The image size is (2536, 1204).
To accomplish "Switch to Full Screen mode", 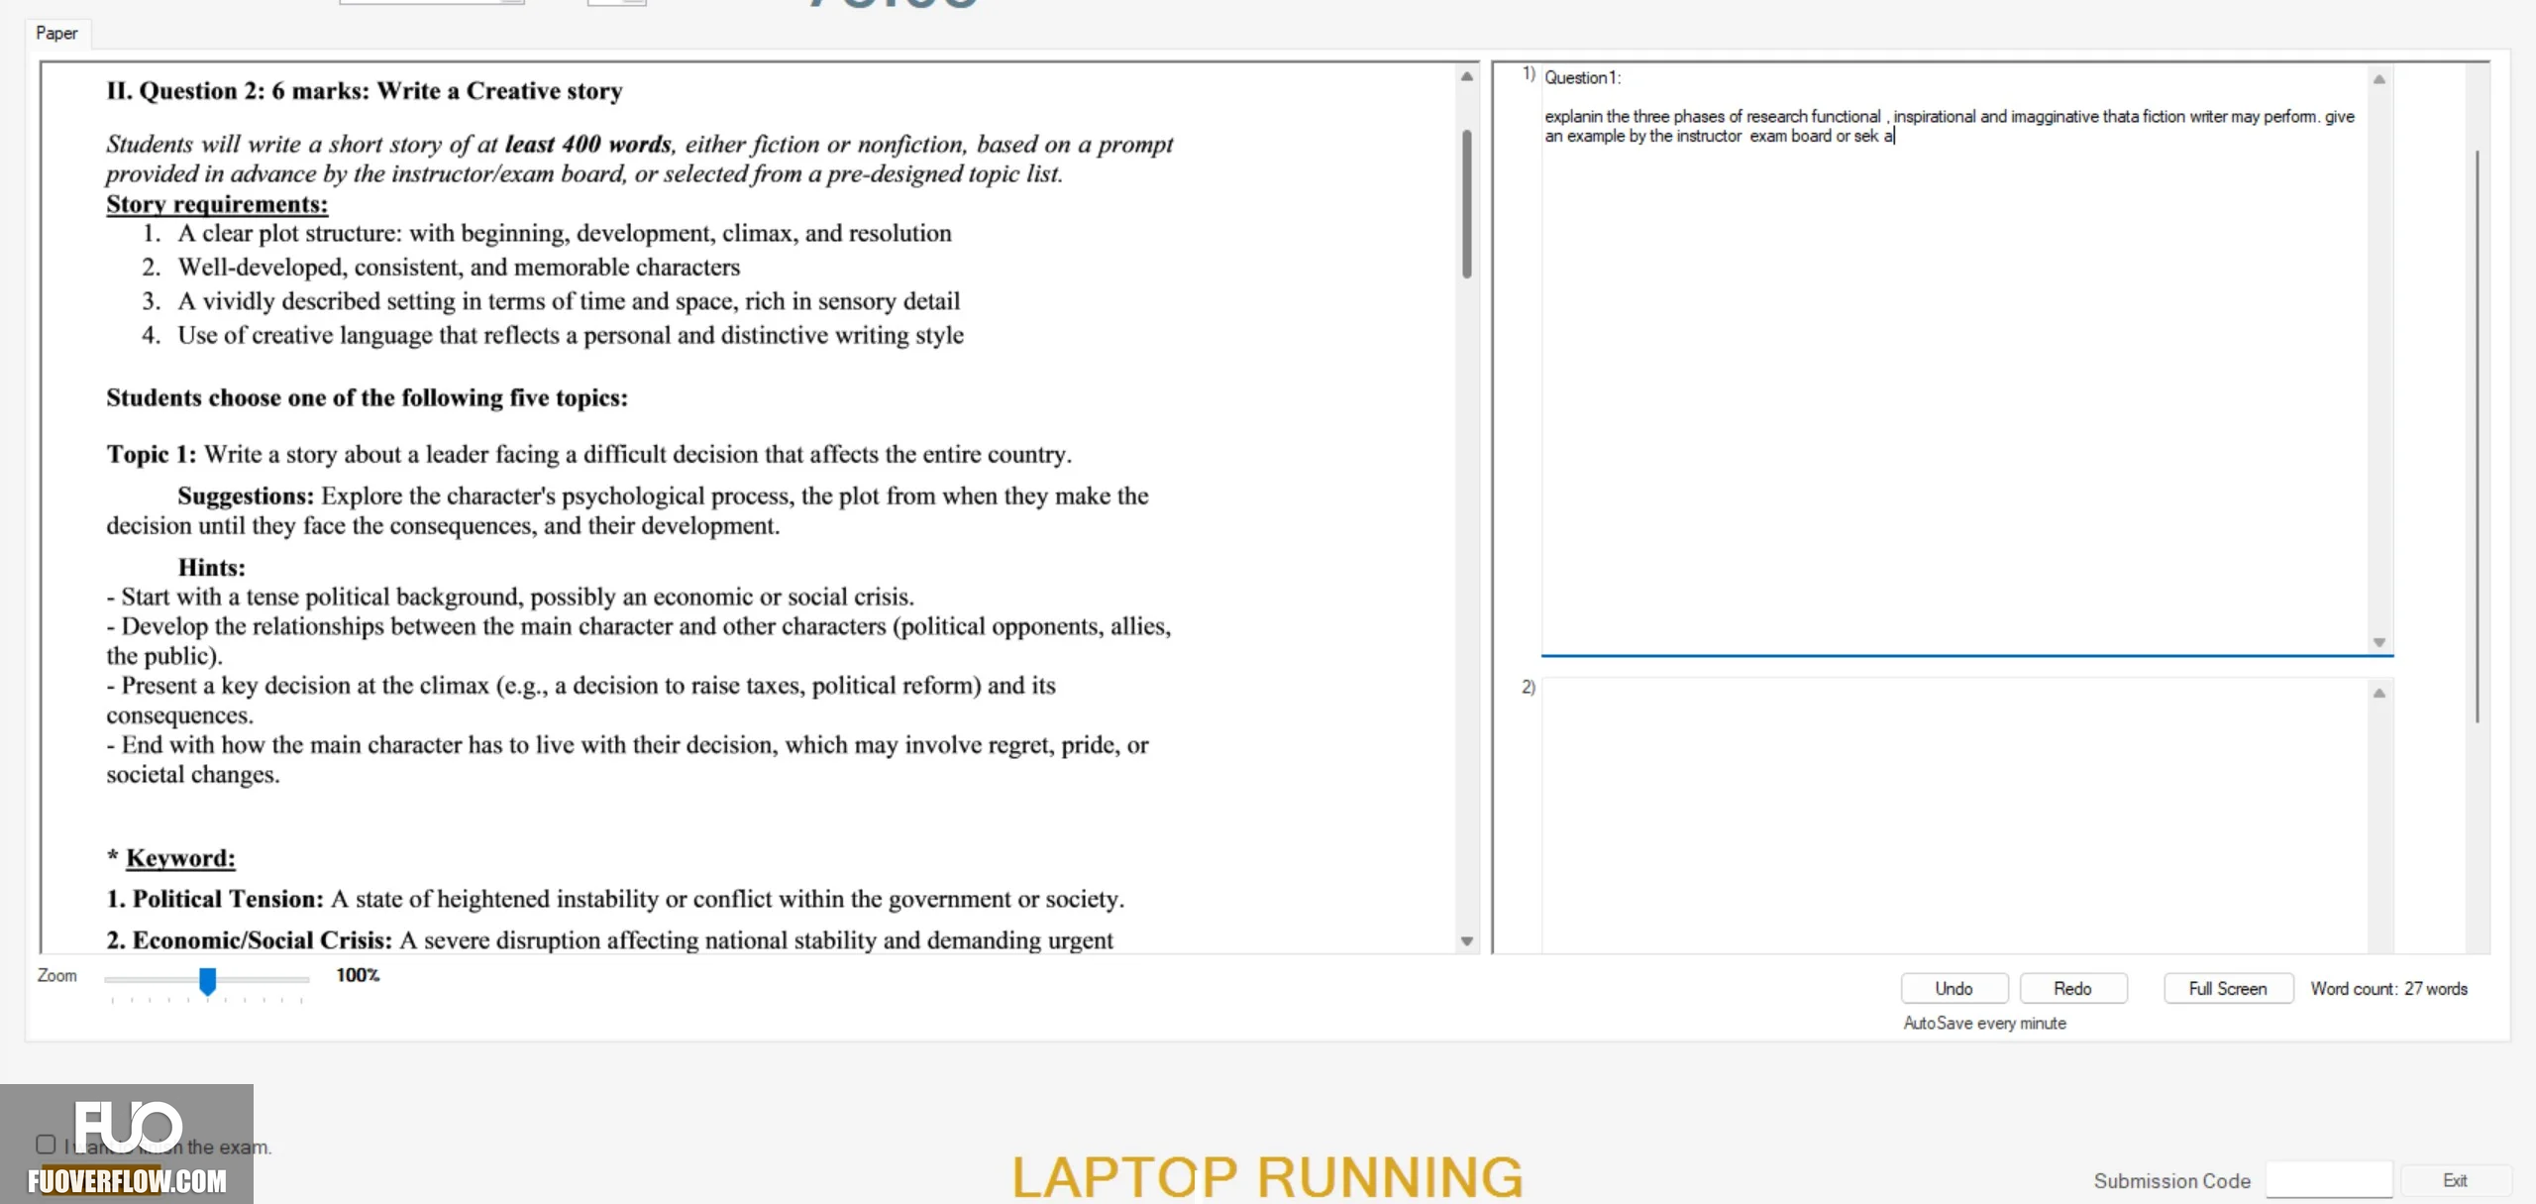I will [x=2228, y=988].
